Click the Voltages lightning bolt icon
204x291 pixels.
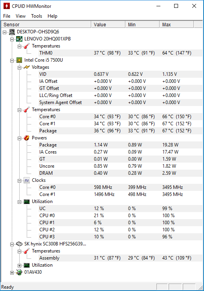click(x=27, y=67)
